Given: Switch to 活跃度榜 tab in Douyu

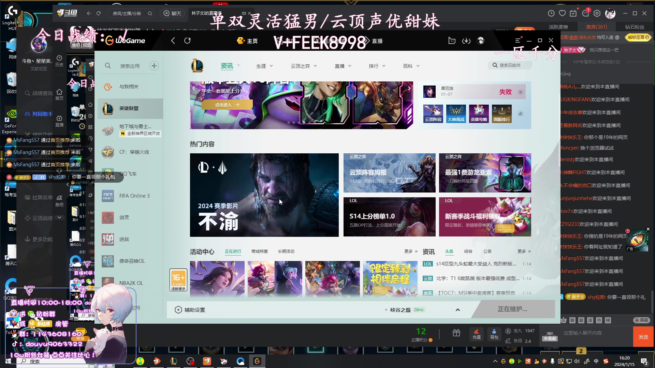Looking at the screenshot, I should pyautogui.click(x=558, y=27).
